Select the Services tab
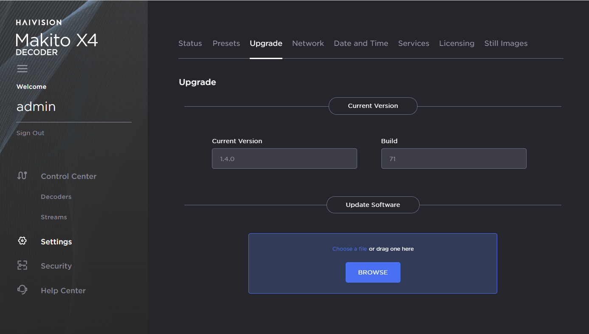 point(414,43)
